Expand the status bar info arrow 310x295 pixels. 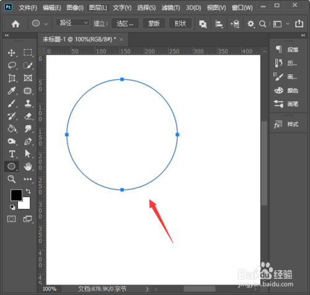147,289
